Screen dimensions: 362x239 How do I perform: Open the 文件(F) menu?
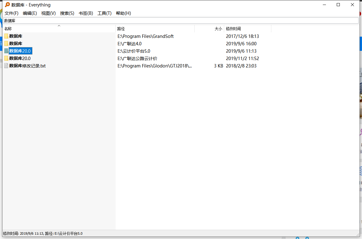point(11,13)
